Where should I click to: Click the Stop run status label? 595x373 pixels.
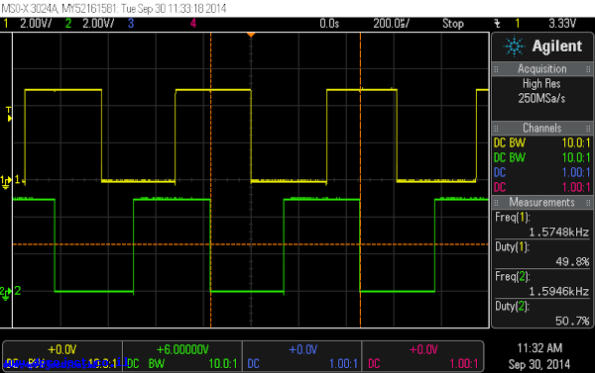453,24
